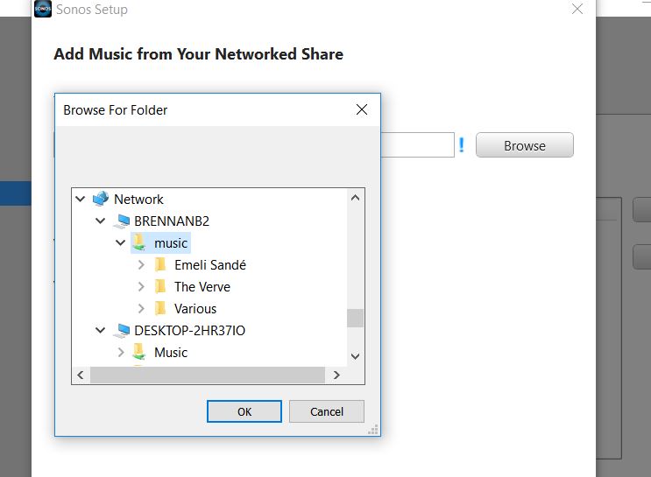Click the folder icon beside The Verve
The height and width of the screenshot is (477, 651).
160,286
